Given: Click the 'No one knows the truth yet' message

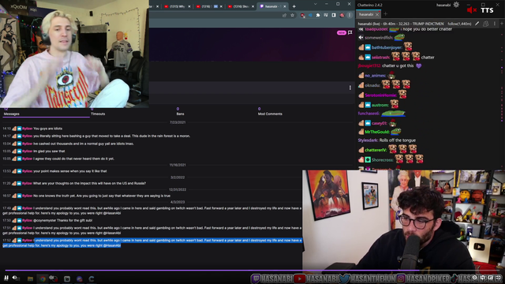Looking at the screenshot, I should (102, 196).
